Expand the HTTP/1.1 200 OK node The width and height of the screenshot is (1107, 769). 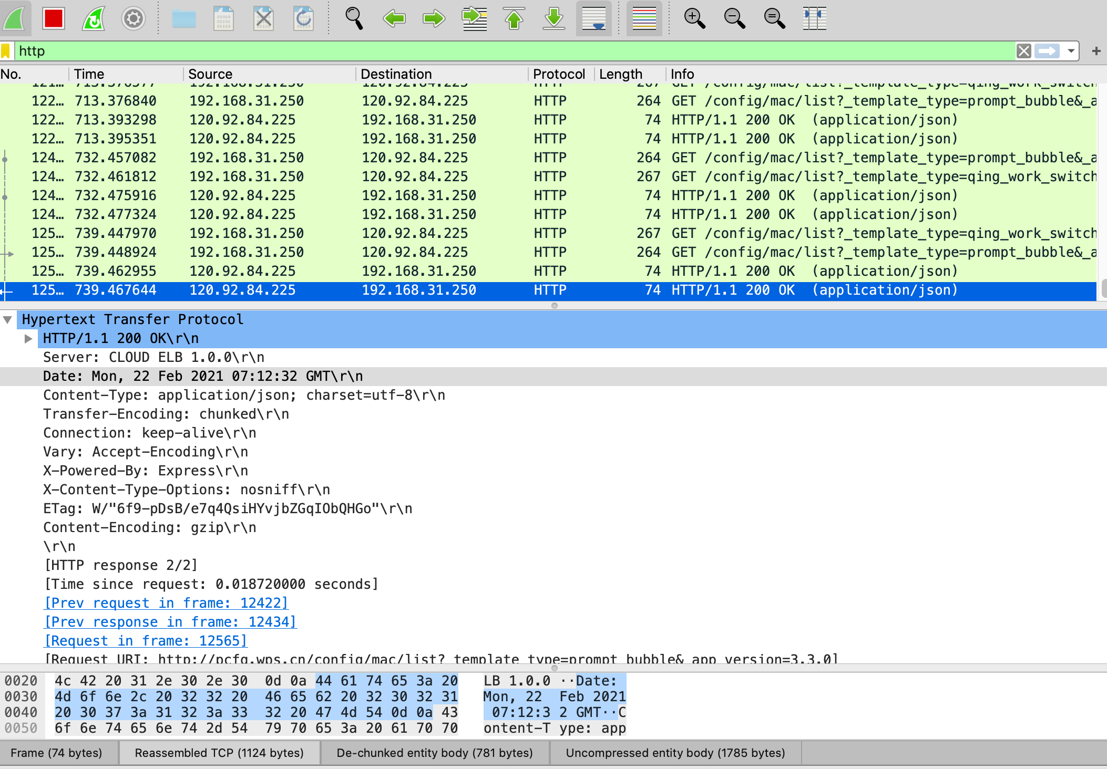pos(28,338)
